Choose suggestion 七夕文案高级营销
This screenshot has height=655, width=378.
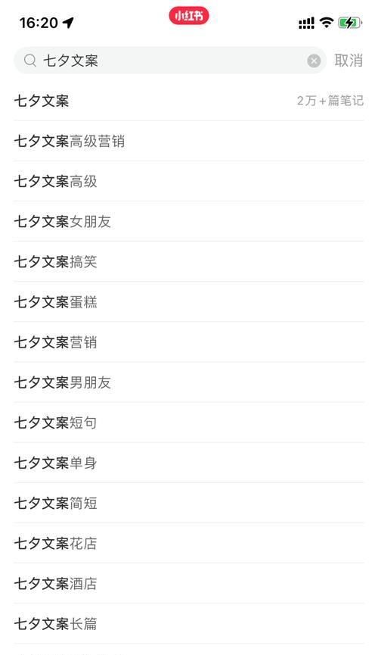(189, 141)
